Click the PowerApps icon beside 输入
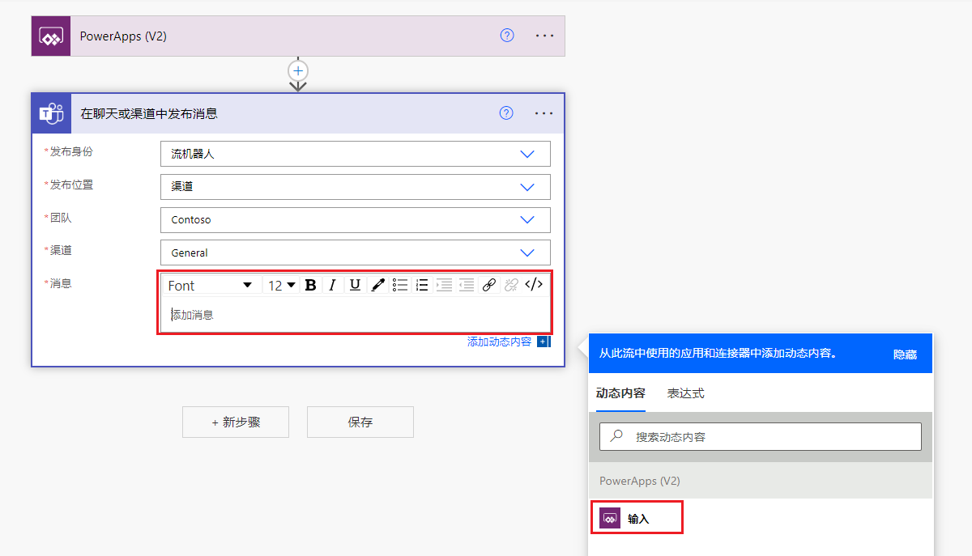The height and width of the screenshot is (556, 972). (610, 518)
